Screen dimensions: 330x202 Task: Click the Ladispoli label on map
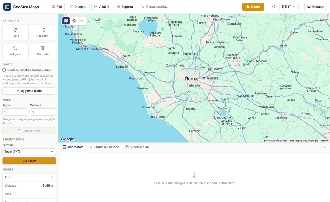(122, 67)
